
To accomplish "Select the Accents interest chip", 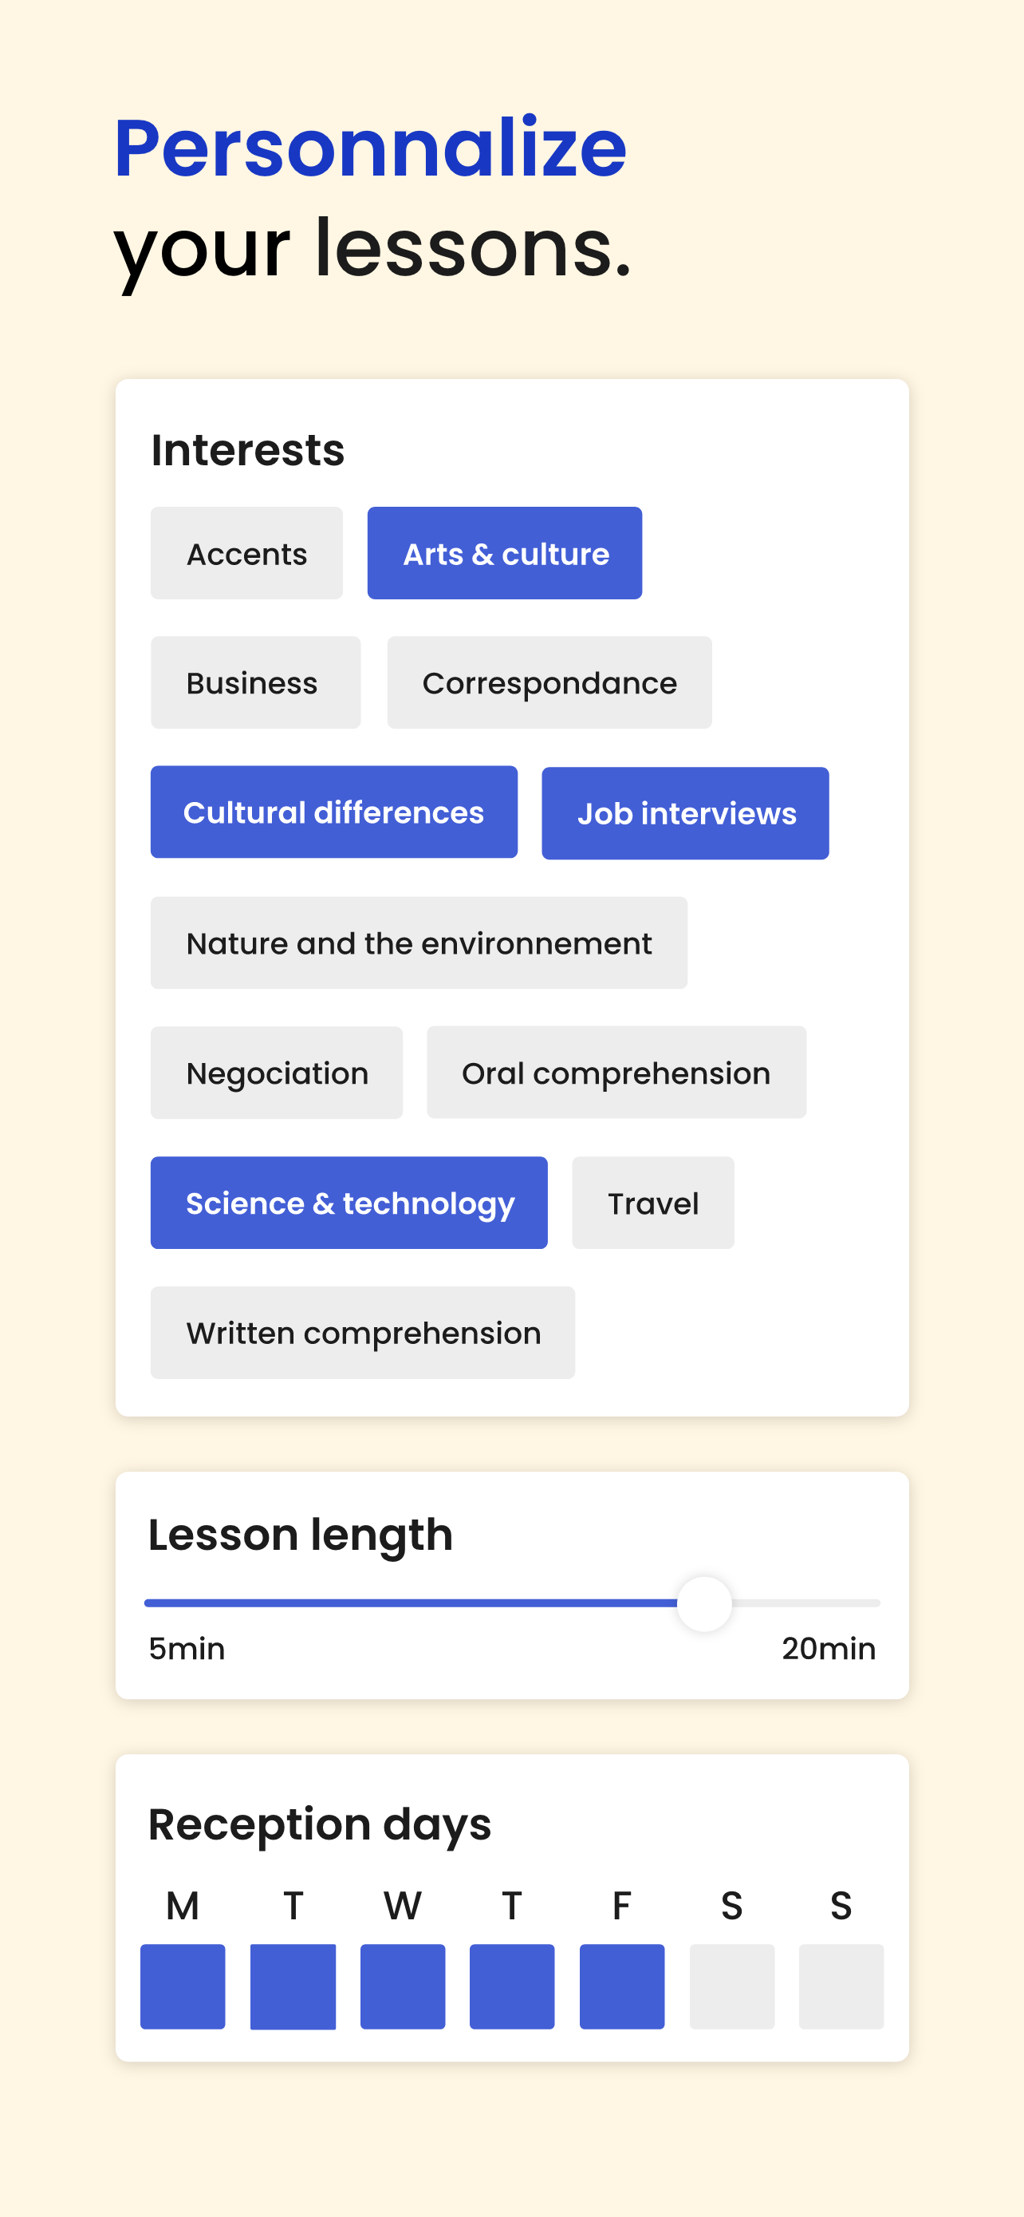I will click(x=246, y=553).
